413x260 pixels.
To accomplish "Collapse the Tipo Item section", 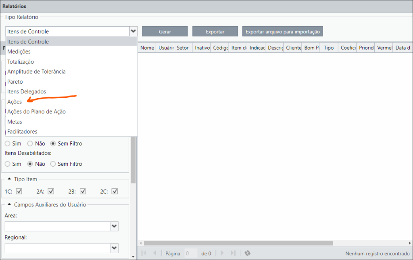I will [x=9, y=179].
